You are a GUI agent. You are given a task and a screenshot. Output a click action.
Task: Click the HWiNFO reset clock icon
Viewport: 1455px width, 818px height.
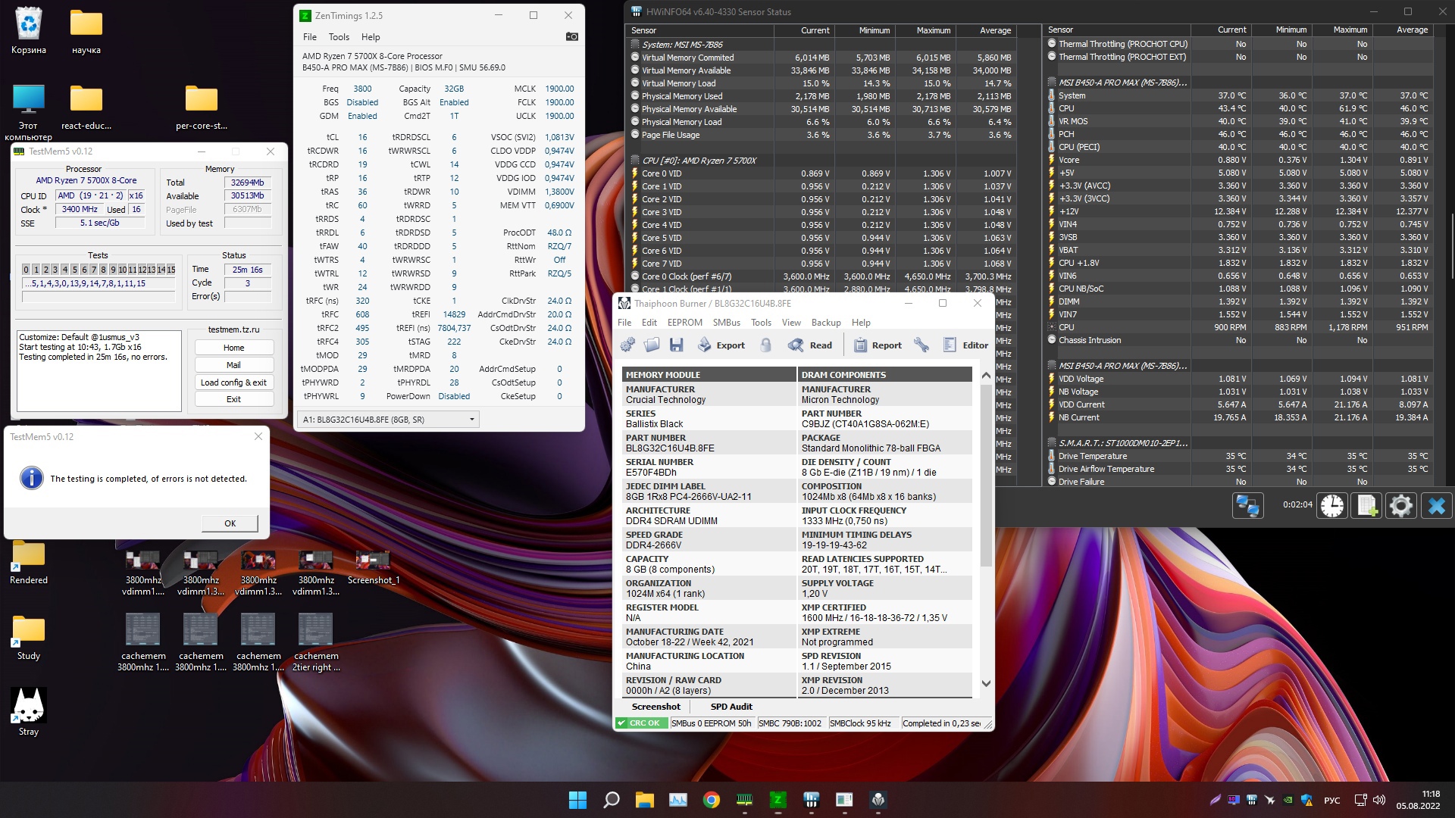(x=1332, y=505)
